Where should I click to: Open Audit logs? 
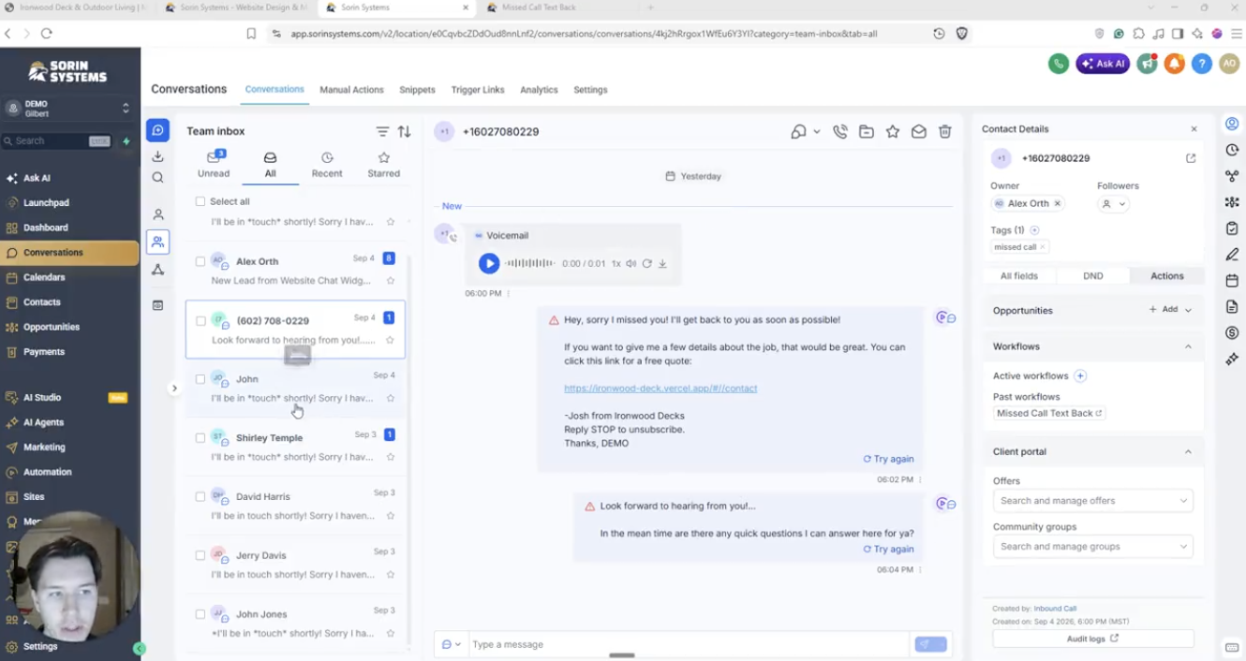point(1092,639)
